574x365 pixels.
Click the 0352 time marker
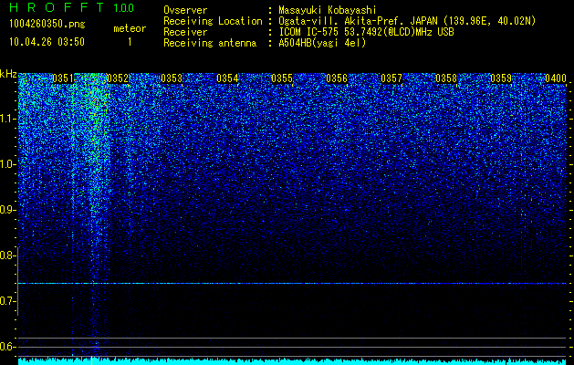118,78
